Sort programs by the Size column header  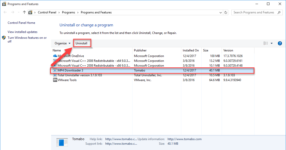[x=205, y=50]
